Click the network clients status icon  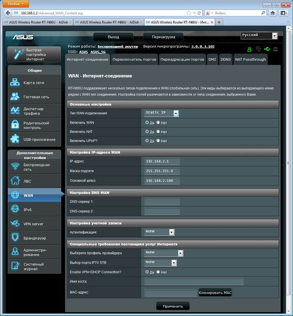(258, 49)
